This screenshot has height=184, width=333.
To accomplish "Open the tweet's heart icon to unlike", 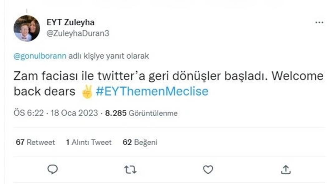I will click(x=208, y=170).
